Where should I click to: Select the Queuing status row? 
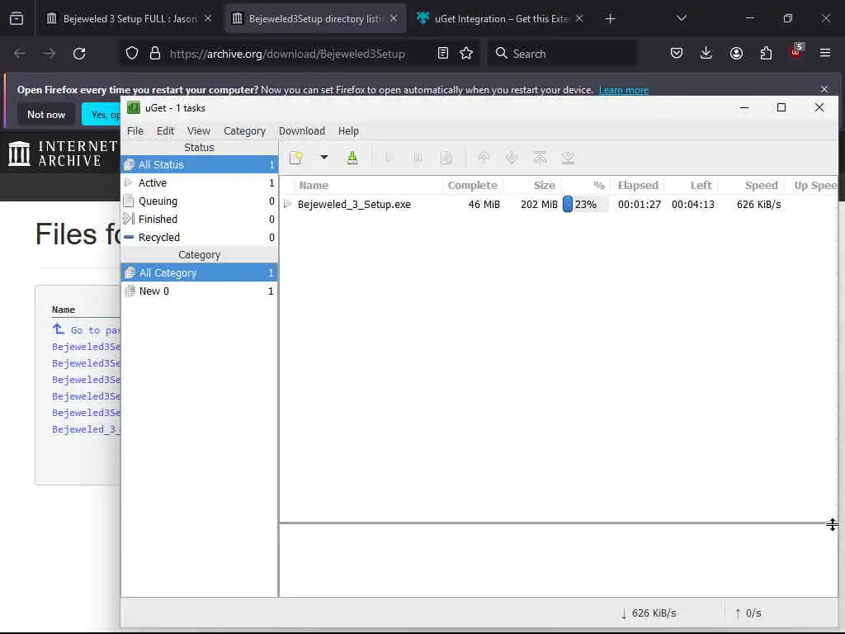200,201
